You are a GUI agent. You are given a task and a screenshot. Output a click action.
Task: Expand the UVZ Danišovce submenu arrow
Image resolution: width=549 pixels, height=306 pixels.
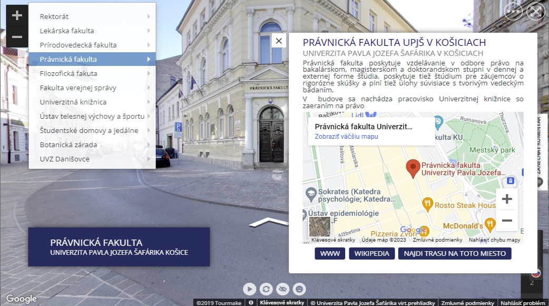pos(149,159)
